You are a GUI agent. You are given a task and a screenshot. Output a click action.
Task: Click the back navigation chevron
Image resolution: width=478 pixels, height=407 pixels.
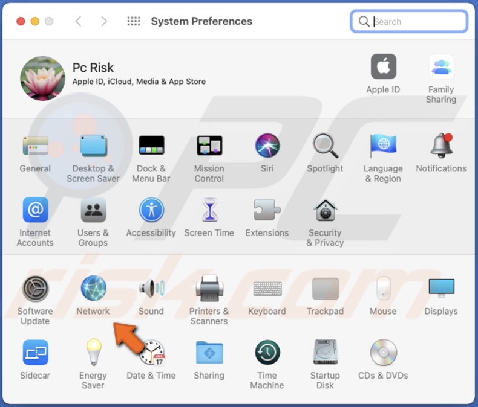click(x=78, y=21)
